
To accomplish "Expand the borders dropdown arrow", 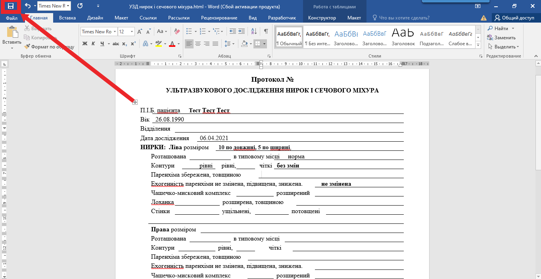I will (264, 44).
